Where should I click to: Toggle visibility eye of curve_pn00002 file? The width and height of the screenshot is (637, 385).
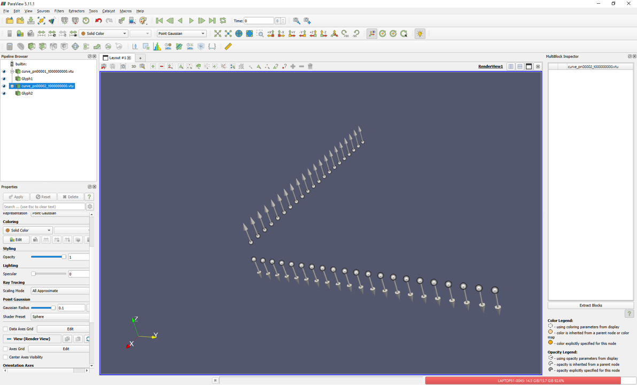click(x=4, y=86)
